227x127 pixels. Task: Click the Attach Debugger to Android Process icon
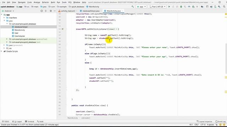[193, 7]
